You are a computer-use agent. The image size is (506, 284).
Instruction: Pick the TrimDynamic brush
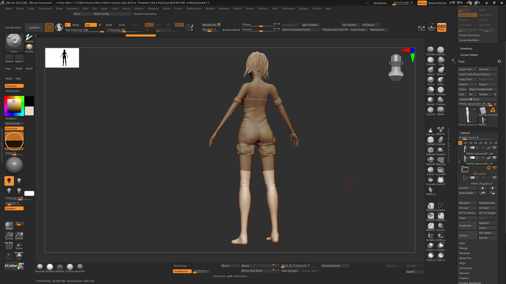click(441, 90)
